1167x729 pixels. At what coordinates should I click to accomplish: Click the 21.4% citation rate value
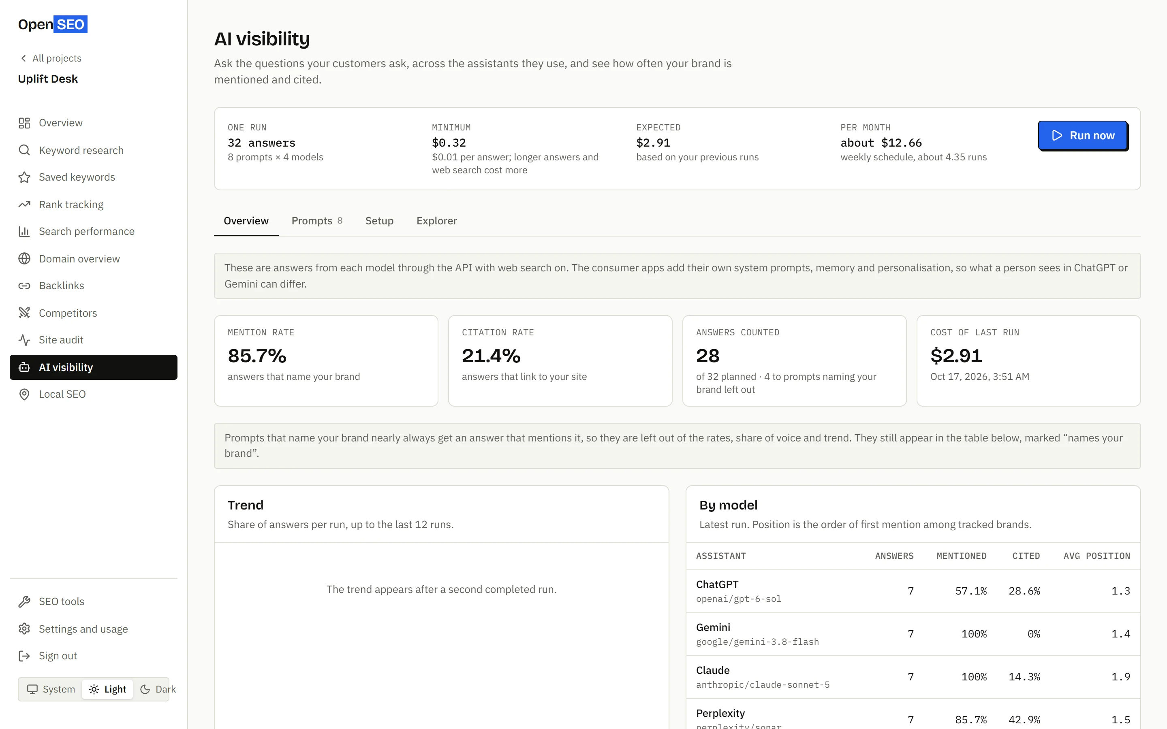491,356
